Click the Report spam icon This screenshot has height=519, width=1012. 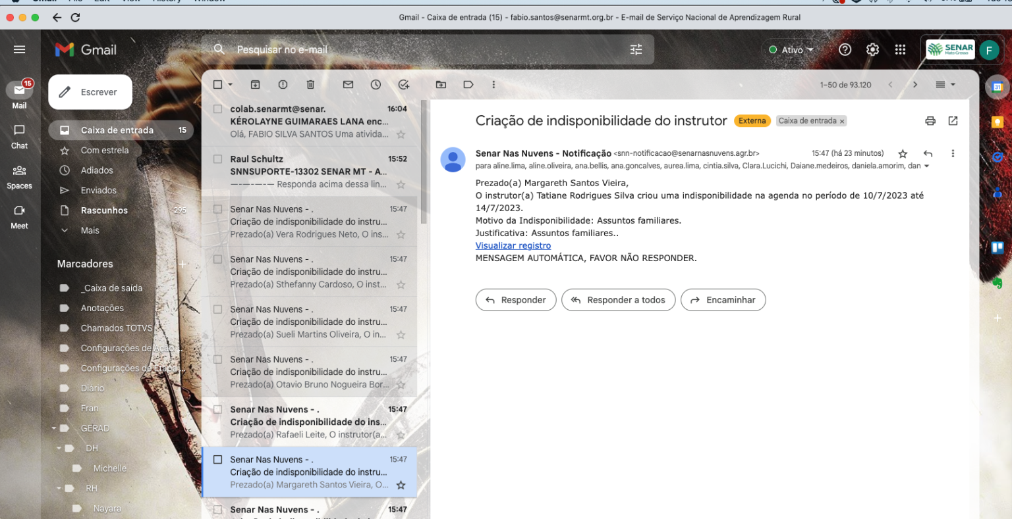click(x=283, y=85)
